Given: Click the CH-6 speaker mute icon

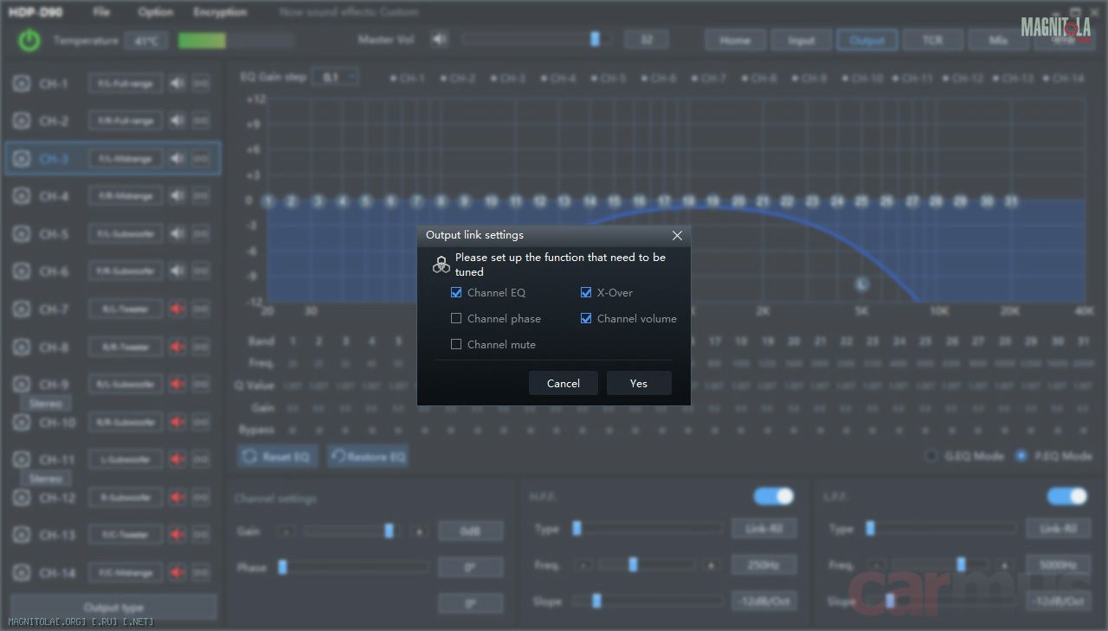Looking at the screenshot, I should 177,271.
